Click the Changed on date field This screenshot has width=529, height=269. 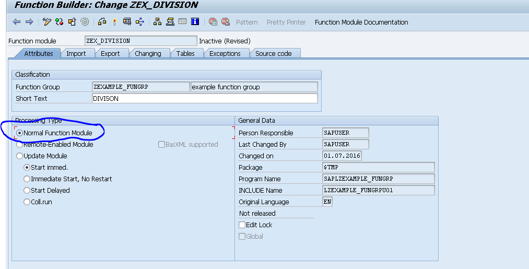pyautogui.click(x=342, y=156)
